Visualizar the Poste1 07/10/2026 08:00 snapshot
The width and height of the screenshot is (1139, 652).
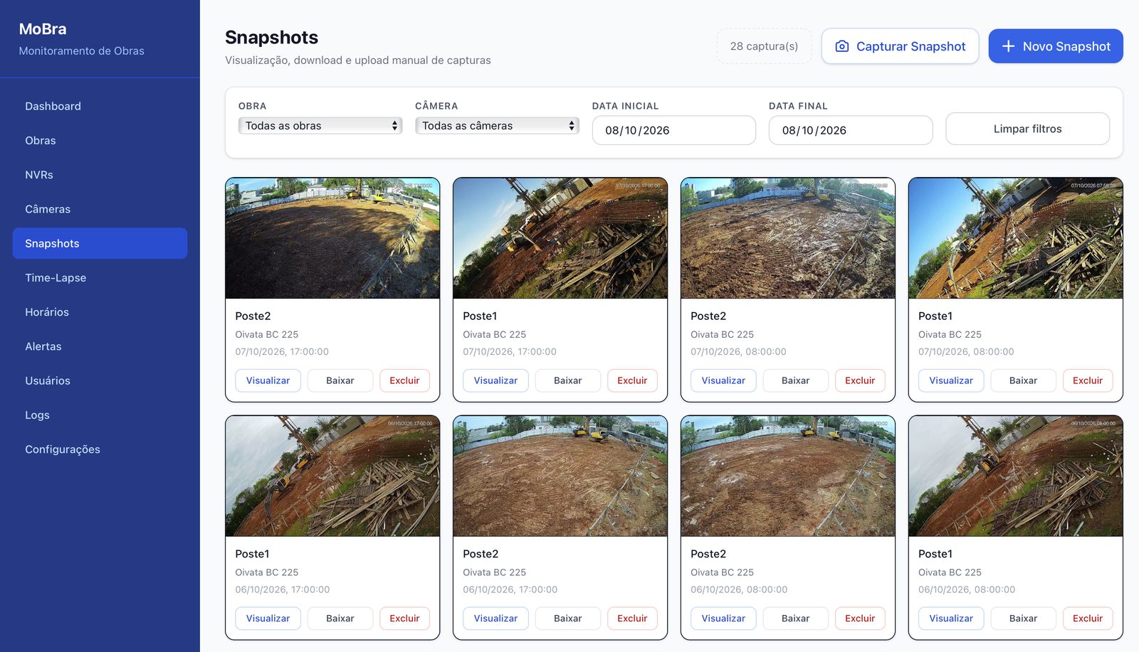coord(951,380)
